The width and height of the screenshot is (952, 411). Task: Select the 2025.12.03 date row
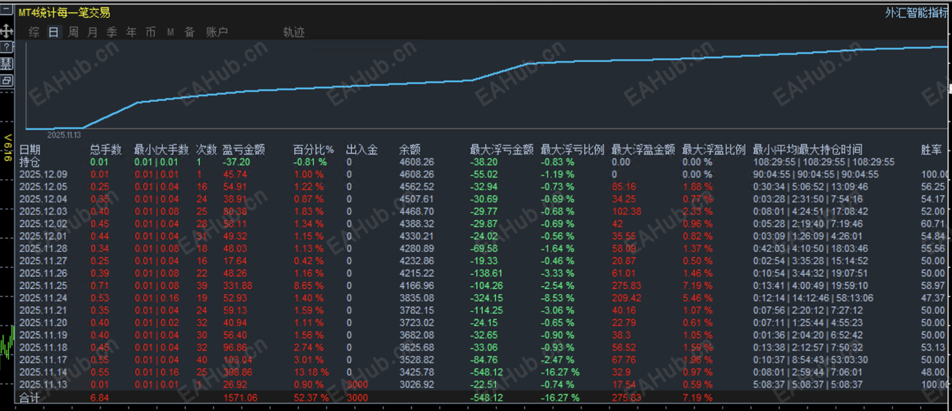click(x=43, y=211)
